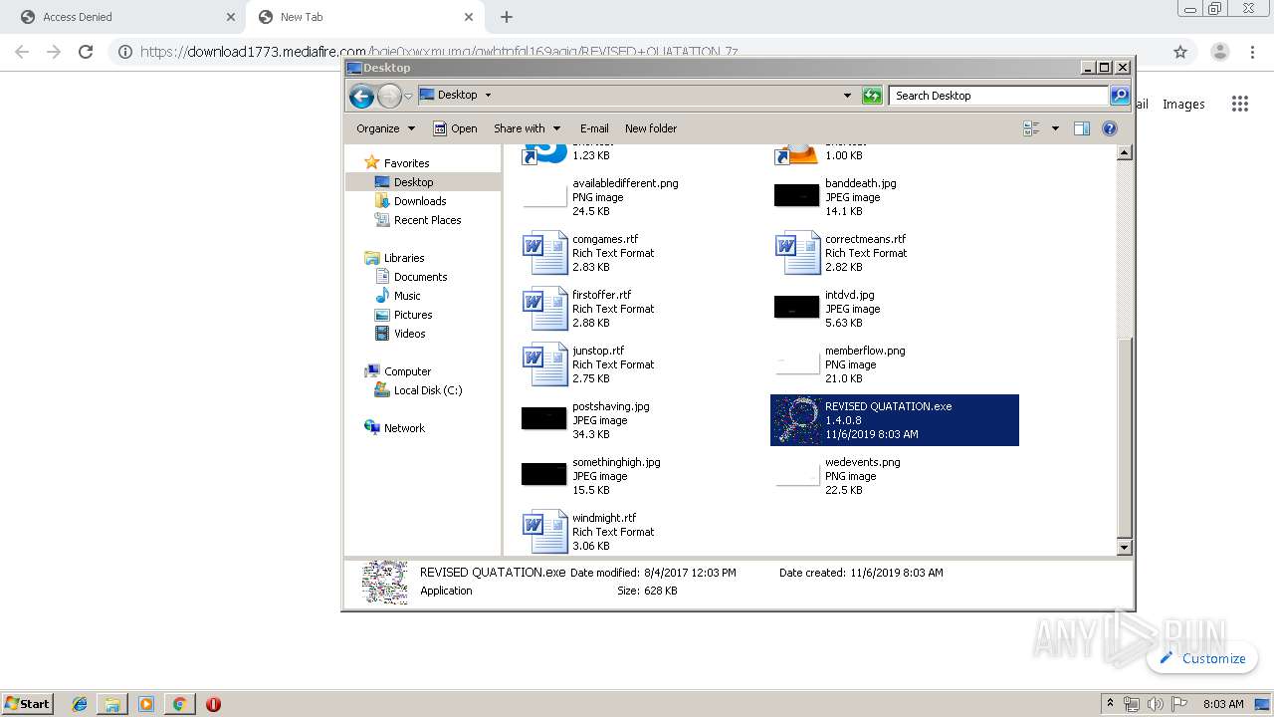1274x717 pixels.
Task: Click the Explorer Back arrow button
Action: point(361,96)
